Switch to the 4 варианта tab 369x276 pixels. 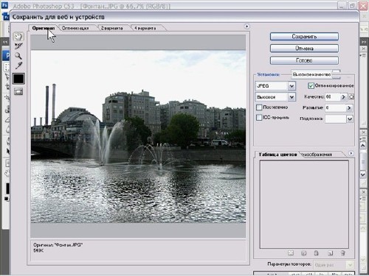[145, 28]
